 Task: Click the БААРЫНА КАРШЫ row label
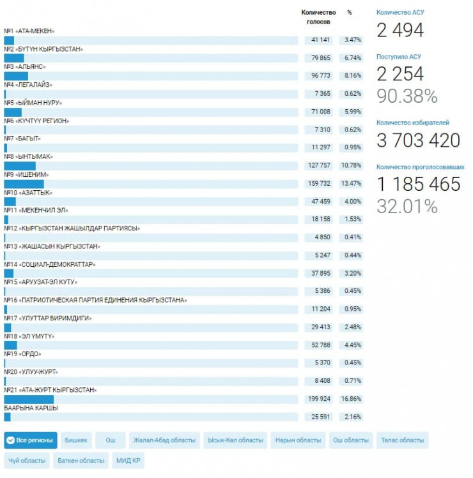(x=29, y=407)
